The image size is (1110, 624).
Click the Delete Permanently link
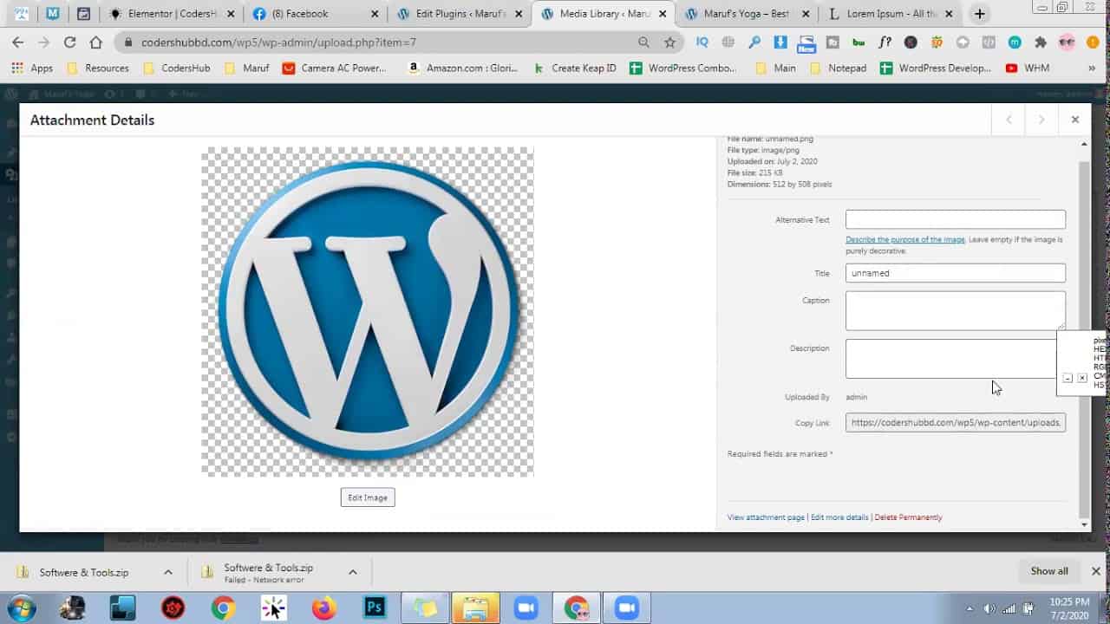click(x=908, y=517)
